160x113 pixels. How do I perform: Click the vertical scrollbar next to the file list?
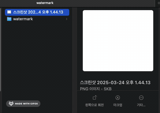point(0,50)
